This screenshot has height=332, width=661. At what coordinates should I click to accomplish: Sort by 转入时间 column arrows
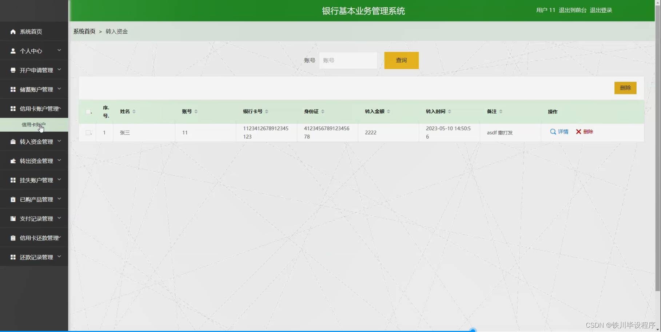tap(449, 111)
